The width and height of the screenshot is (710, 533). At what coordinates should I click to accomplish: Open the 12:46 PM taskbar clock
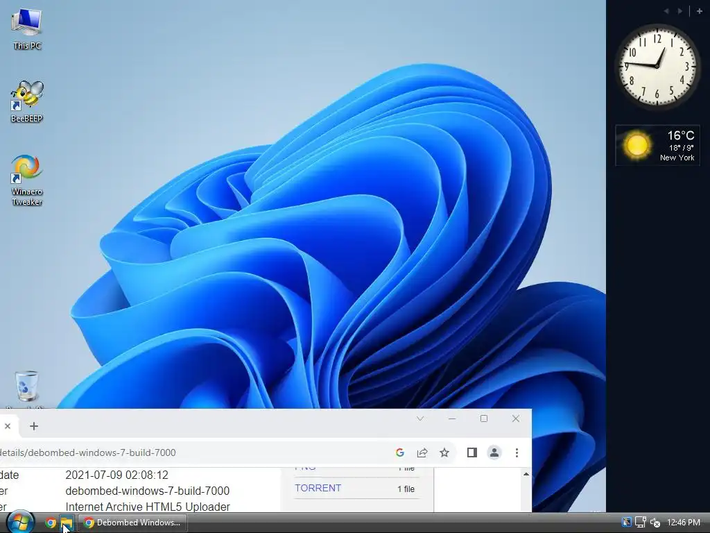683,523
